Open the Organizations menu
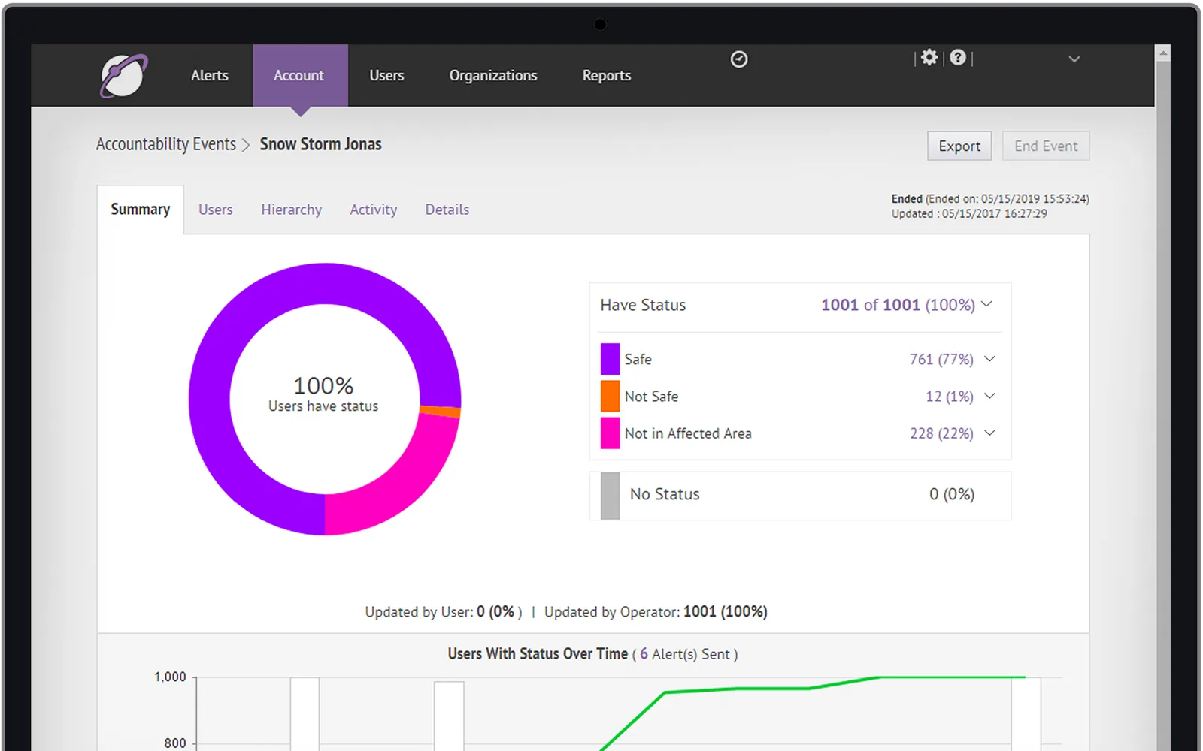The width and height of the screenshot is (1203, 751). (493, 75)
